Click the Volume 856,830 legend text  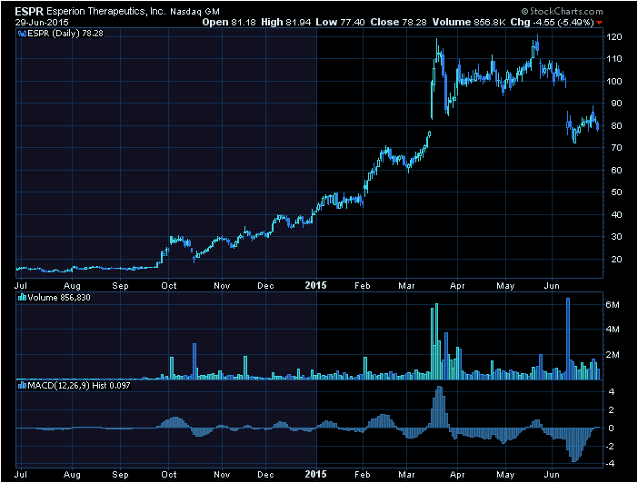click(x=59, y=298)
